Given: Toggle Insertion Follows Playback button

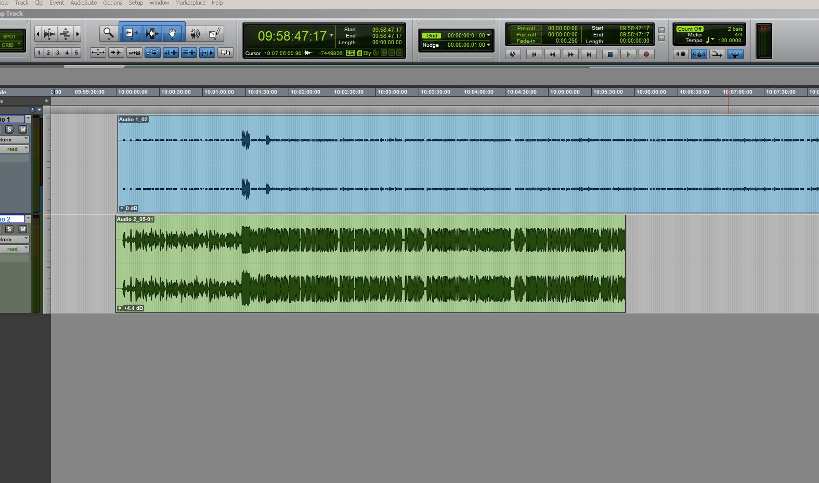Looking at the screenshot, I should point(207,53).
